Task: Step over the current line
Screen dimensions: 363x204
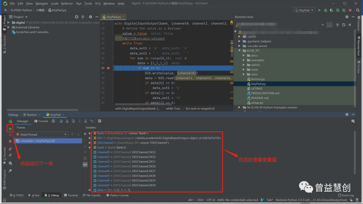Action: click(x=61, y=121)
